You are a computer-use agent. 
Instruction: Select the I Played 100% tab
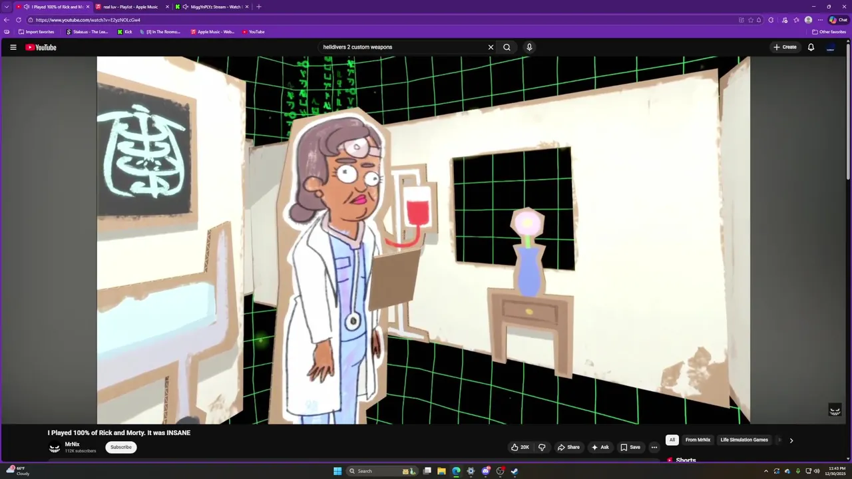[x=53, y=7]
